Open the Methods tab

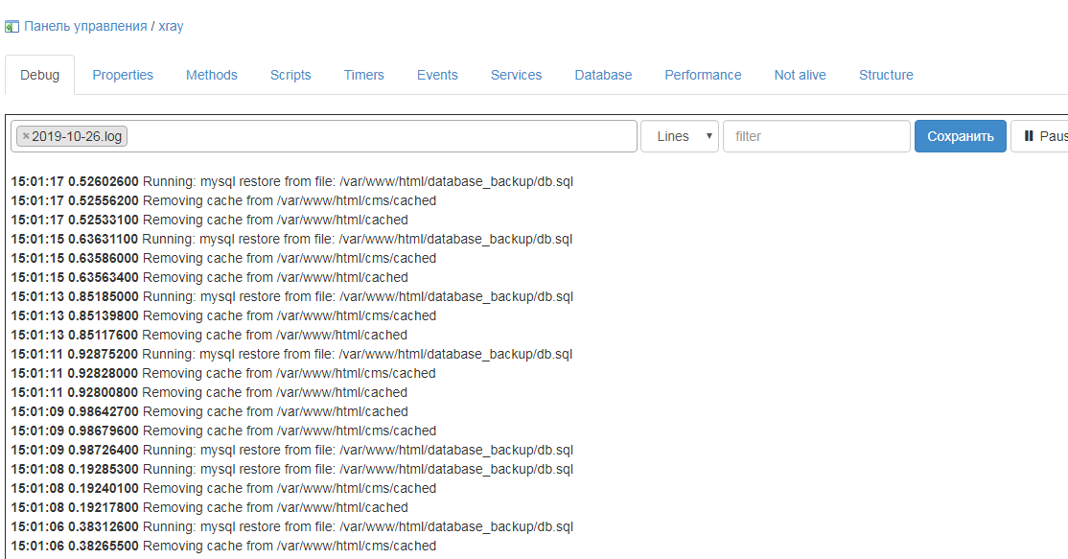coord(212,75)
